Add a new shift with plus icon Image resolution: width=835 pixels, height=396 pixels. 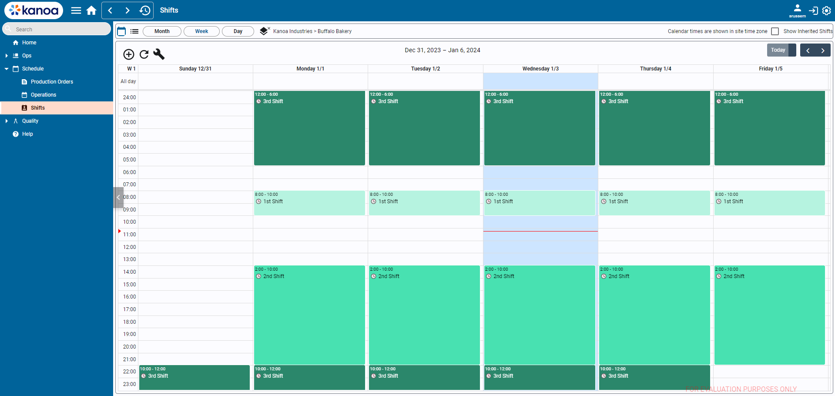tap(129, 54)
